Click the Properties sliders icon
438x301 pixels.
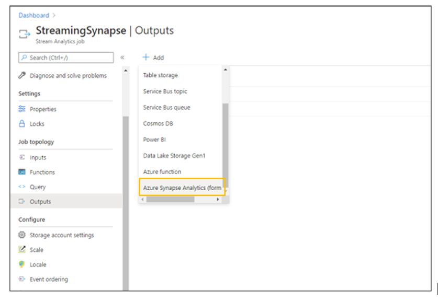[x=22, y=109]
